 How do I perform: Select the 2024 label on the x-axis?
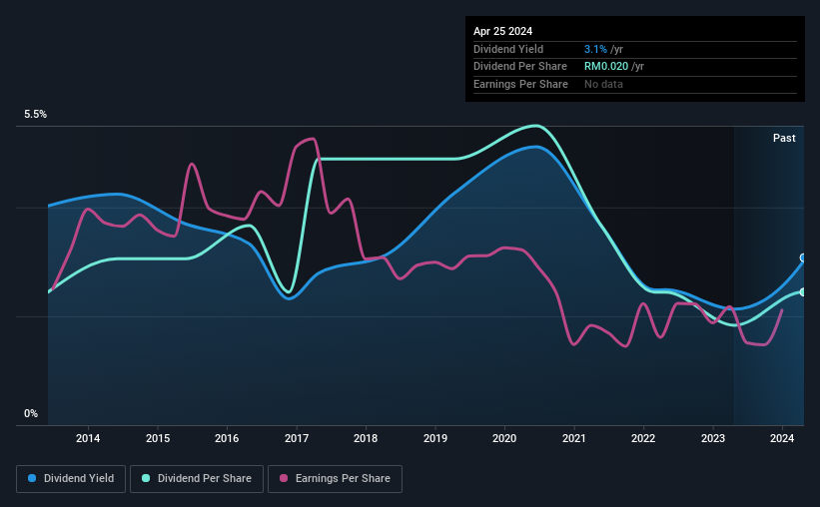click(782, 438)
